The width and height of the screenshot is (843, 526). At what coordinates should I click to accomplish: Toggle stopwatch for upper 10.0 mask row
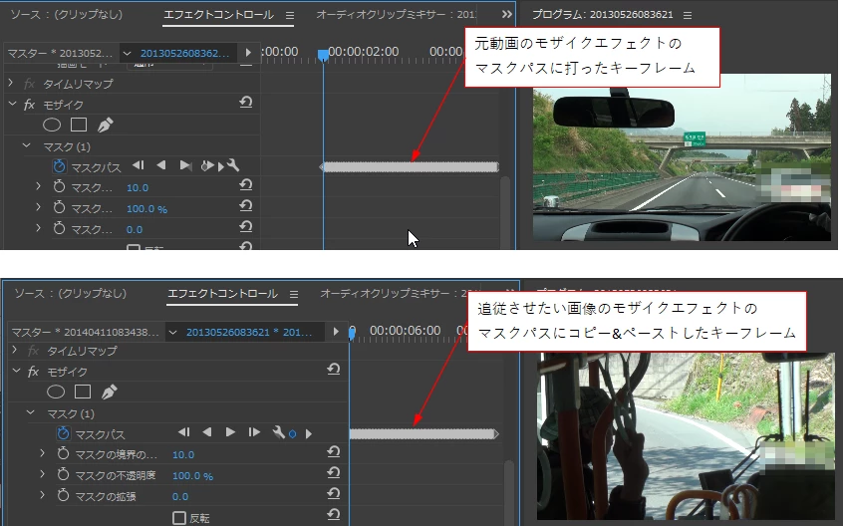(x=59, y=186)
